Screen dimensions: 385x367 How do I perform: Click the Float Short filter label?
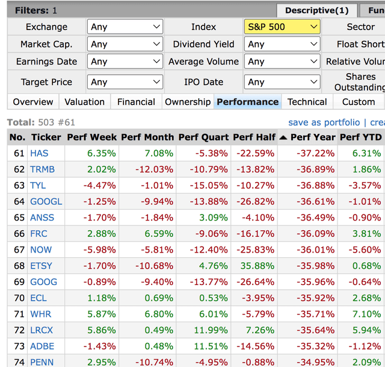point(361,44)
